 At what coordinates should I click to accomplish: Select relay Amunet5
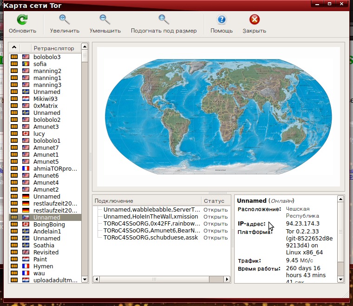(x=45, y=161)
